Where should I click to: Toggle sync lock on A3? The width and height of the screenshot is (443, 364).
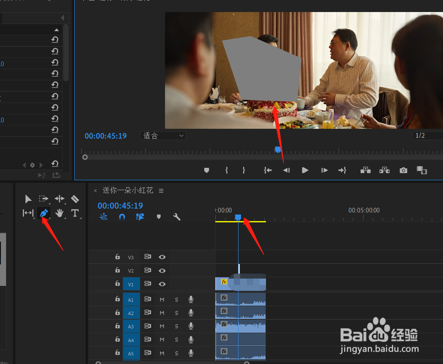click(x=147, y=326)
